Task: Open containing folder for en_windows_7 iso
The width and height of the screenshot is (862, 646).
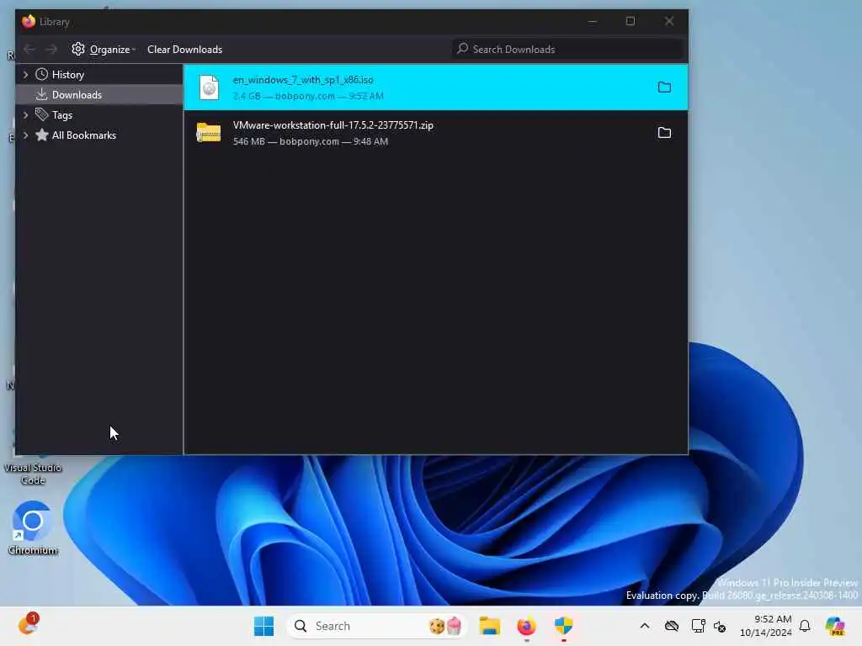Action: [x=664, y=87]
